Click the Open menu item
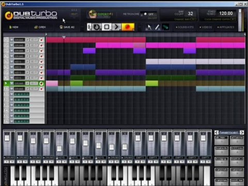The height and width of the screenshot is (186, 248). coord(40,27)
